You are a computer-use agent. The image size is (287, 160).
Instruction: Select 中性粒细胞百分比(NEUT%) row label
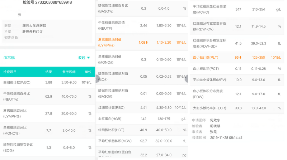[17, 96]
